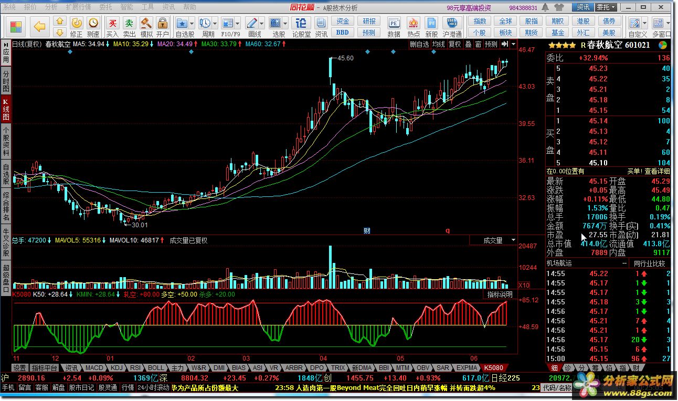Toggle the 窗 window option on chart
Screen dimensions: 678x401
click(478, 45)
